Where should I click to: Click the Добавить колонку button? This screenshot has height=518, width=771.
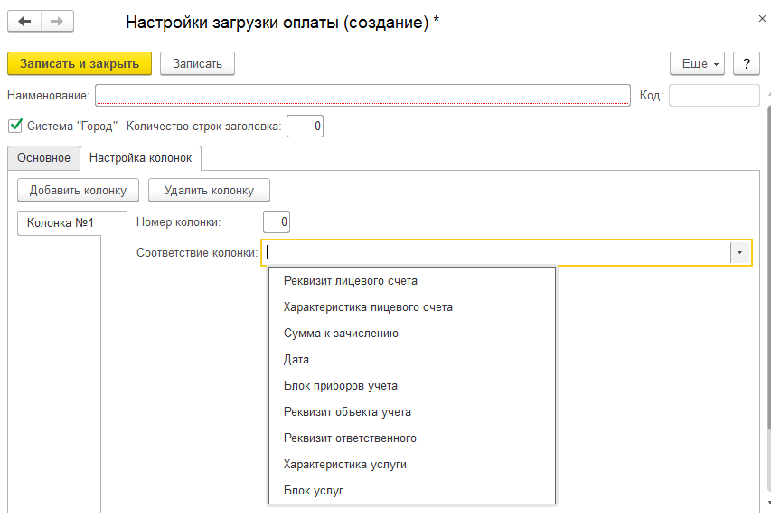point(78,191)
